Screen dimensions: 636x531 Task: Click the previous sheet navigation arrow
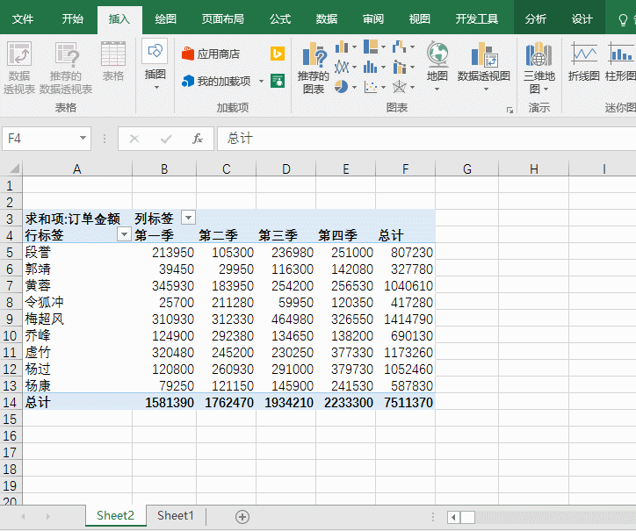coord(23,516)
